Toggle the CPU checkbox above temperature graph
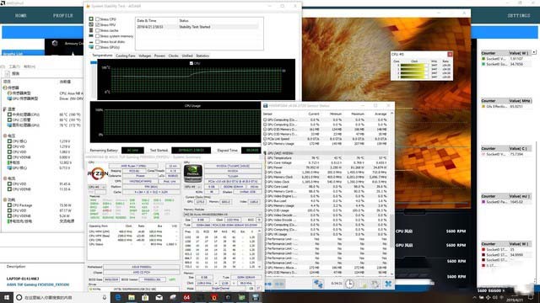The image size is (540, 303). 192,63
